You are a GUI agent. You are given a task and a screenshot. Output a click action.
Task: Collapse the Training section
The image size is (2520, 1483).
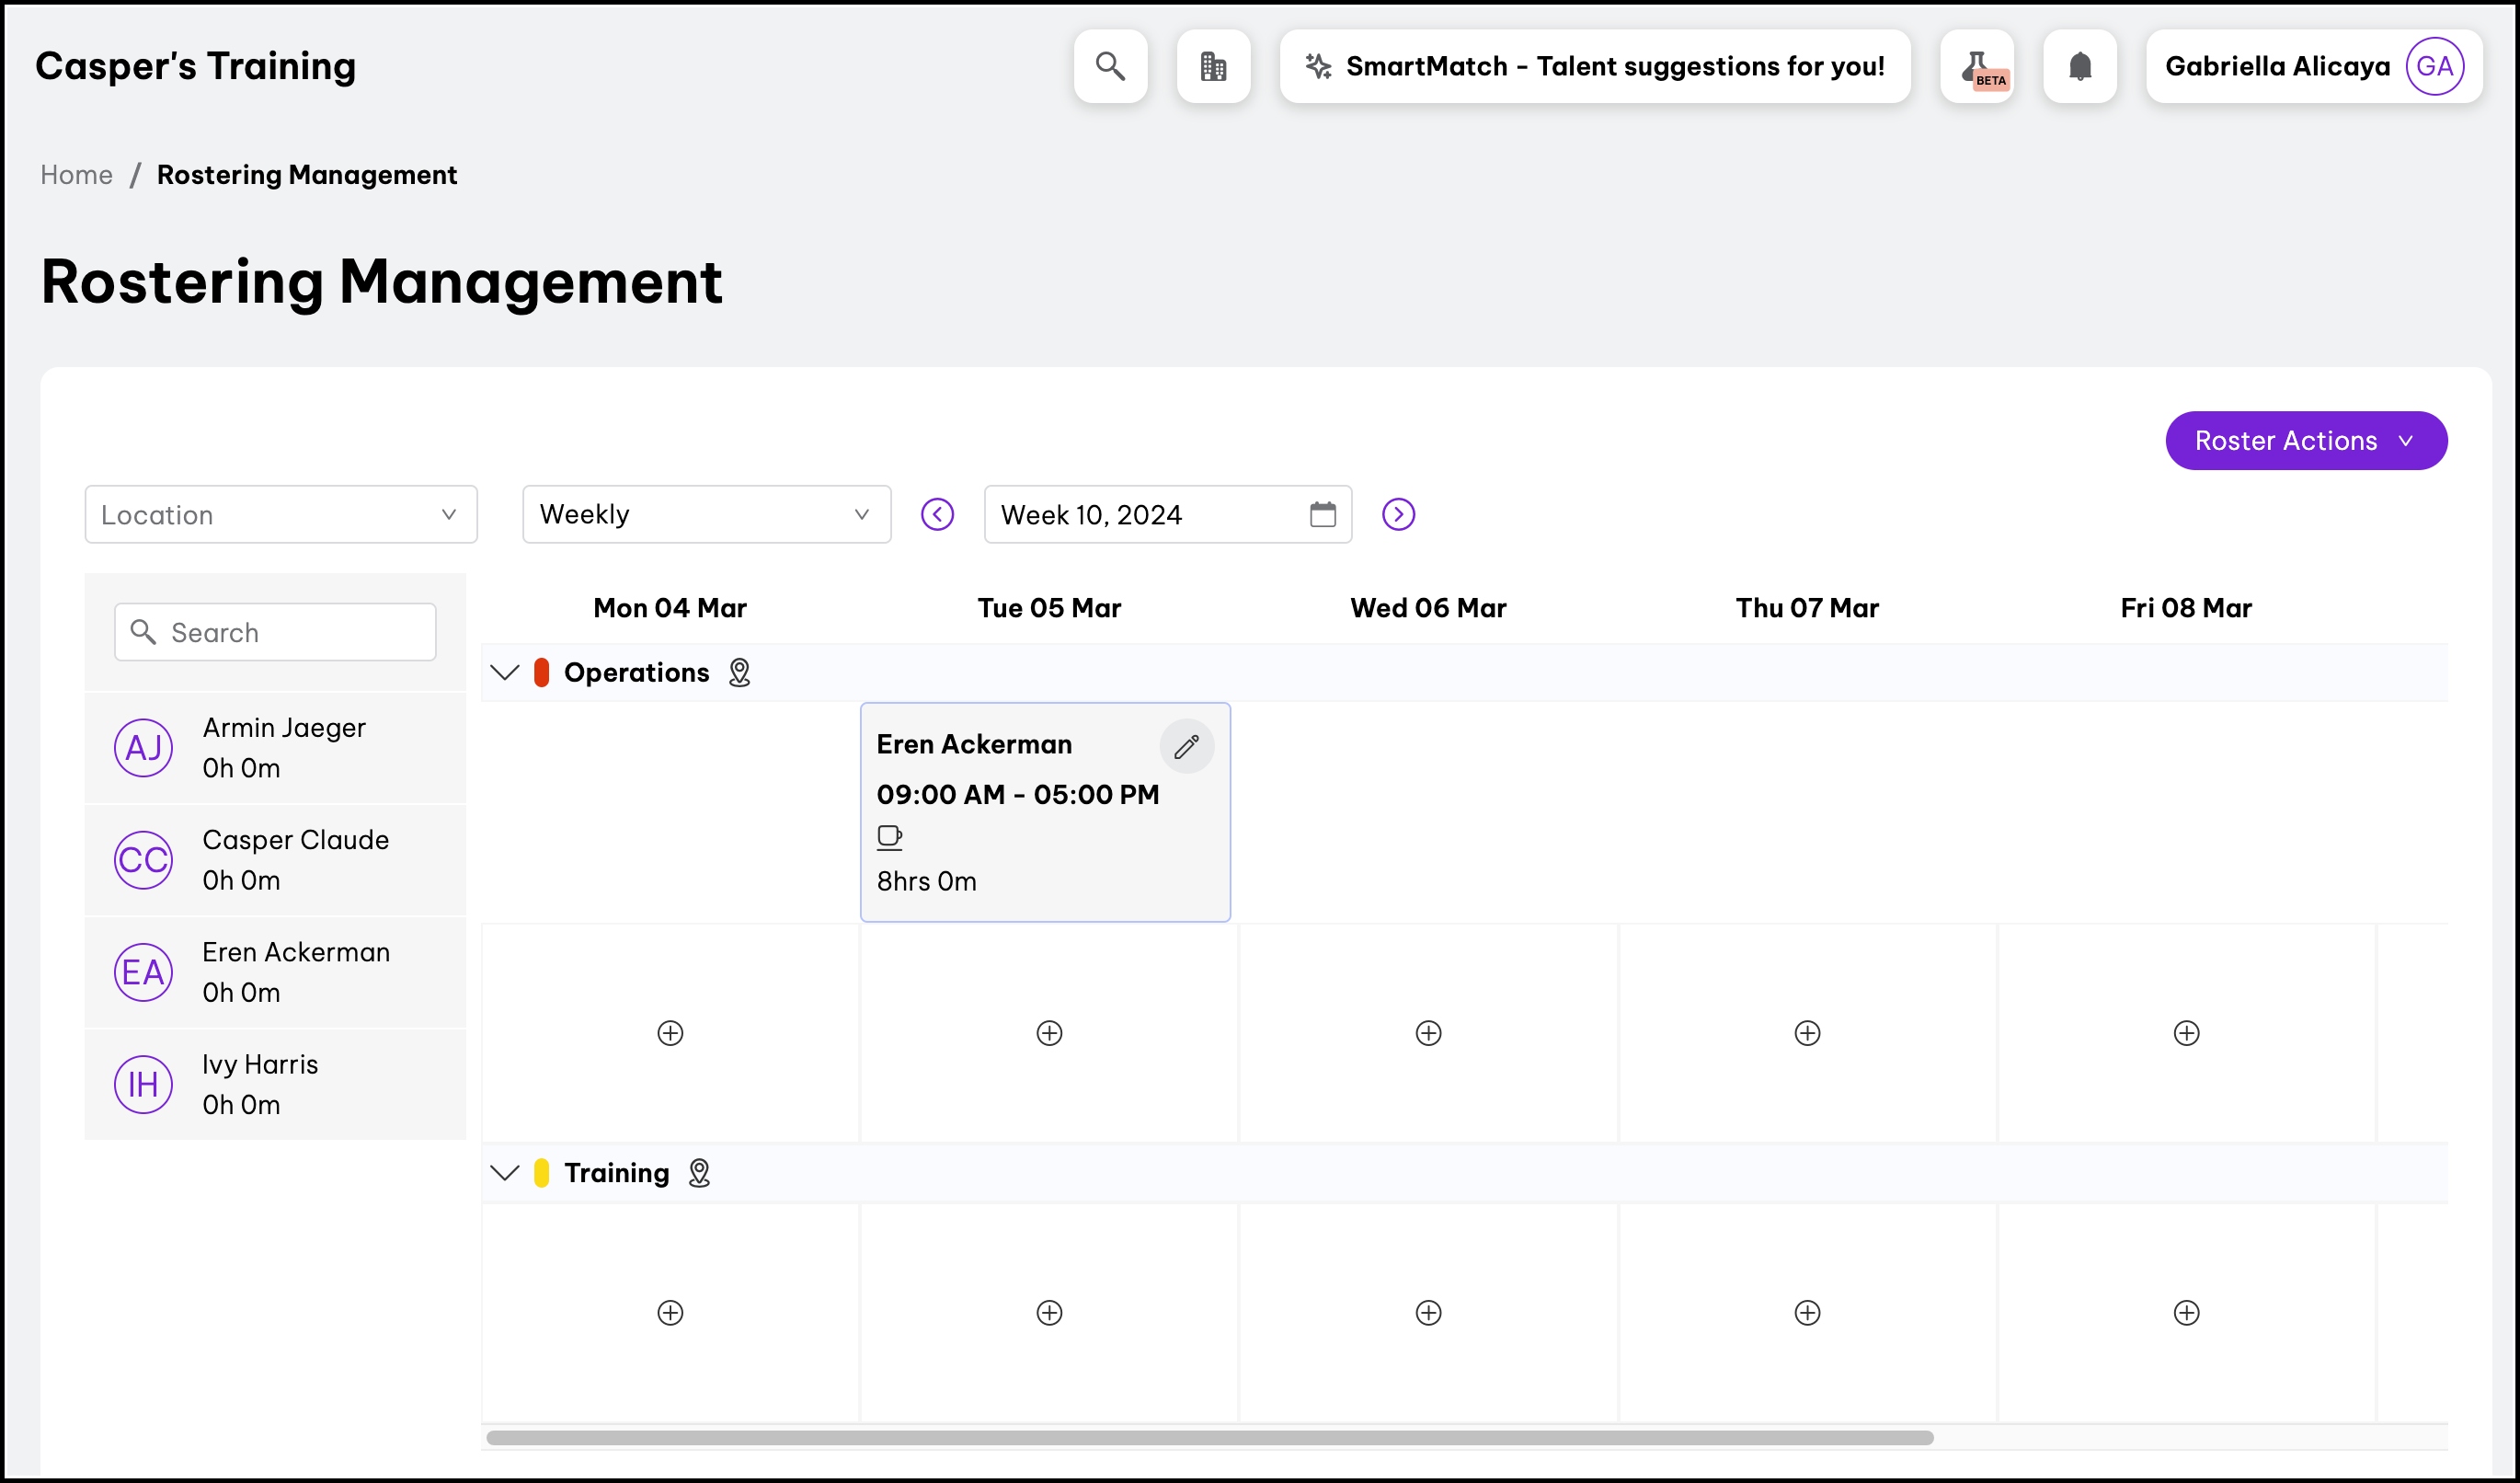click(x=505, y=1172)
